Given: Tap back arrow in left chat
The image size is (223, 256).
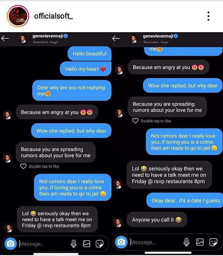Looking at the screenshot, I should (x=5, y=38).
